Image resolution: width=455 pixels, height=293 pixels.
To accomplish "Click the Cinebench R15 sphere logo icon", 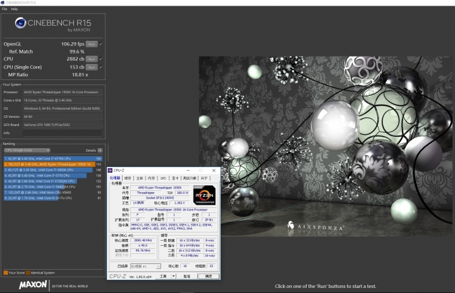I will click(x=21, y=23).
